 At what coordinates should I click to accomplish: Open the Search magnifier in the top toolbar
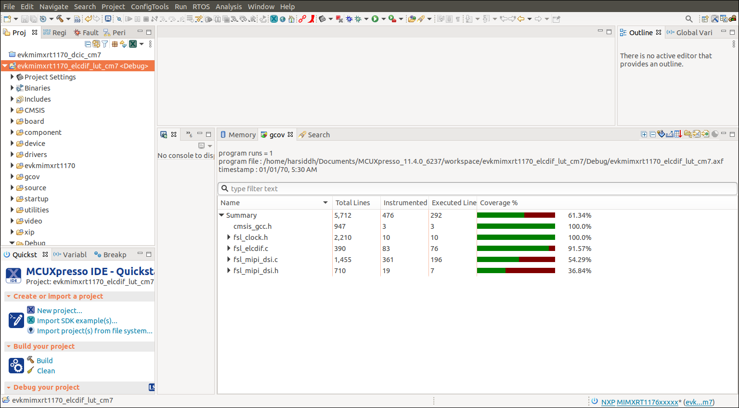688,19
